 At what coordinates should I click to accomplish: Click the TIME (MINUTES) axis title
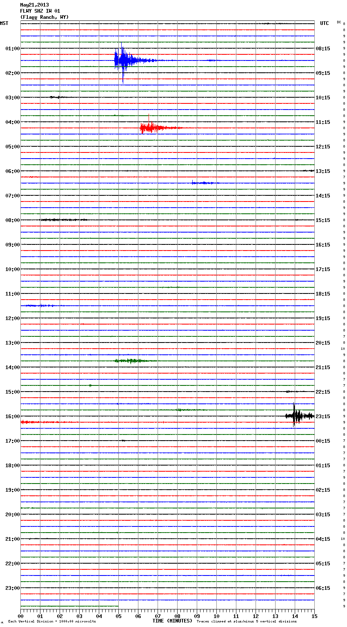click(x=172, y=621)
